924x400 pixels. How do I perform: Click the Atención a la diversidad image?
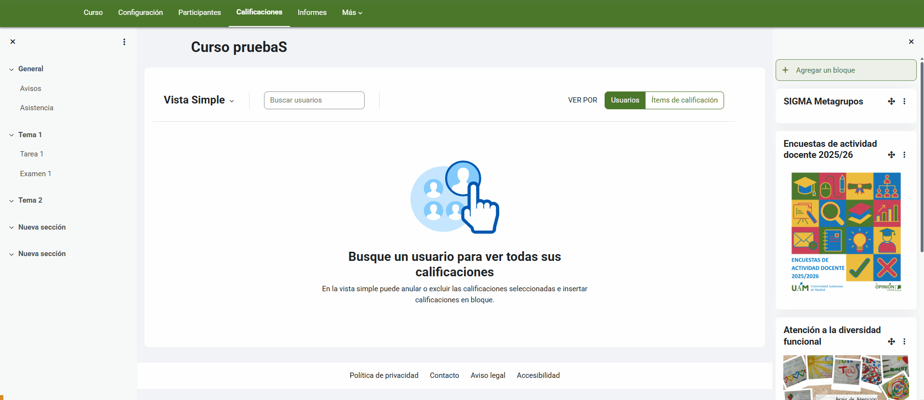846,378
